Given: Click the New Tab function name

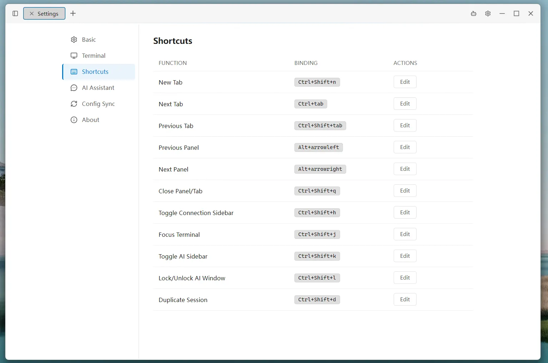Looking at the screenshot, I should click(x=170, y=82).
